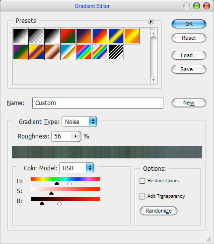Confirm with the OK button
This screenshot has height=244, width=214.
189,24
